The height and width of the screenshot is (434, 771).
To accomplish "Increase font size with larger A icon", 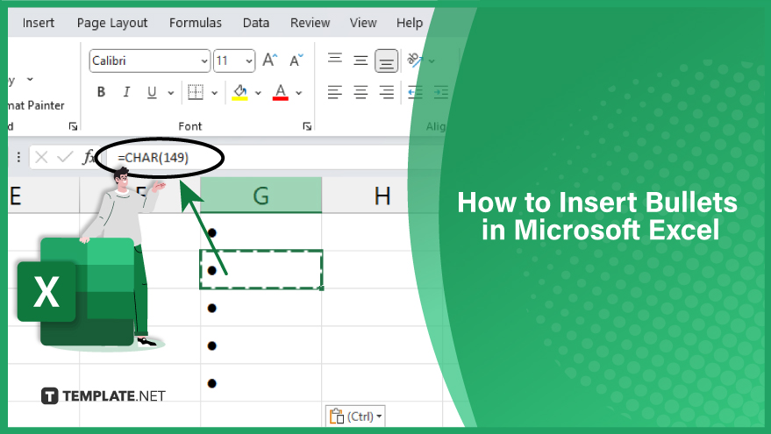I will coord(270,60).
